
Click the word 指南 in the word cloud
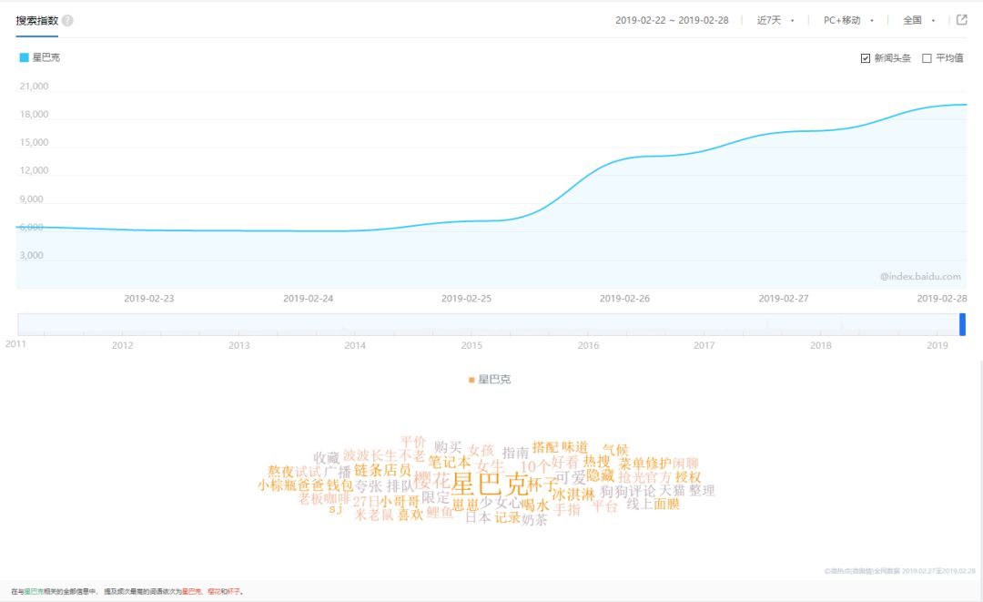515,453
